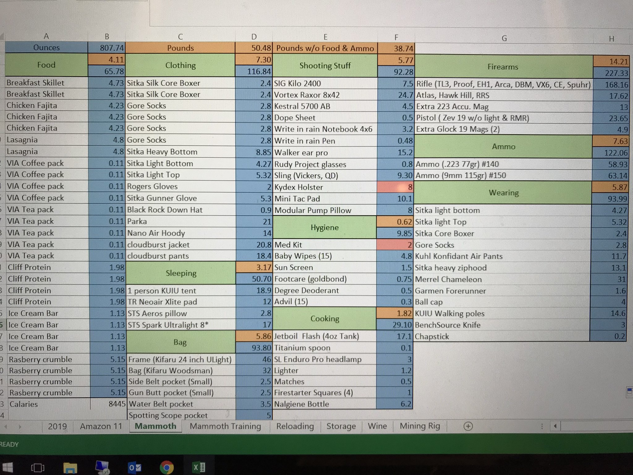Open Outlook from the taskbar

134,468
